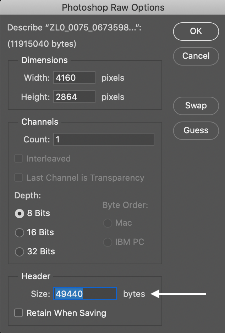Toggle Last Channel is Transparency checkbox
The height and width of the screenshot is (333, 225).
(18, 178)
